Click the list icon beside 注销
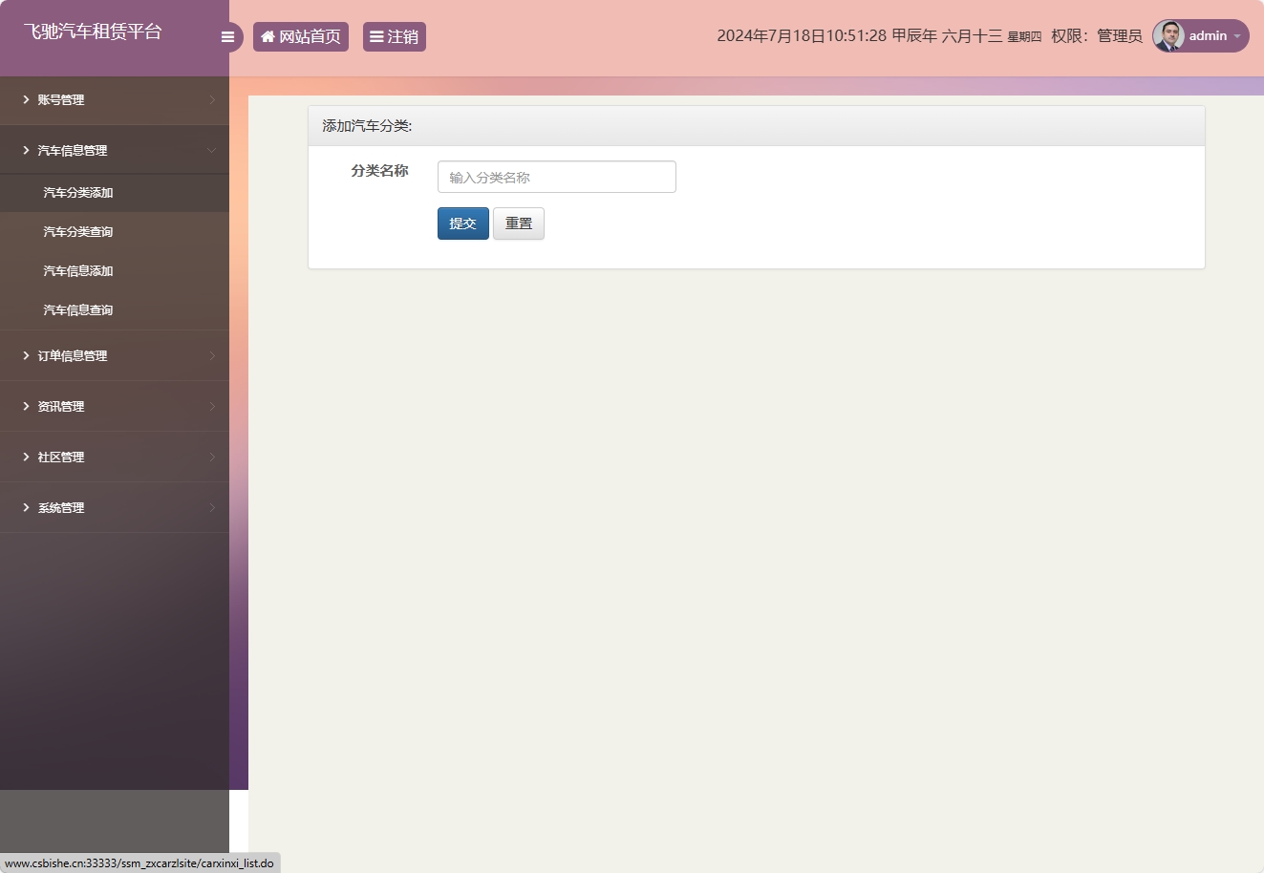Viewport: 1264px width, 873px height. pos(376,36)
